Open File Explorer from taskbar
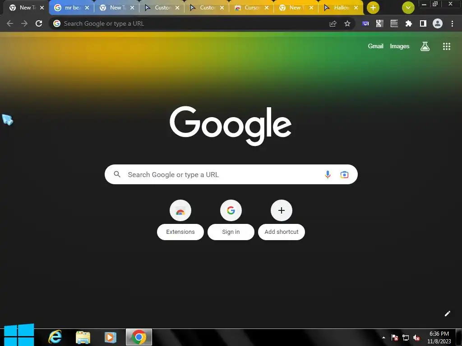This screenshot has height=346, width=462. (83, 337)
